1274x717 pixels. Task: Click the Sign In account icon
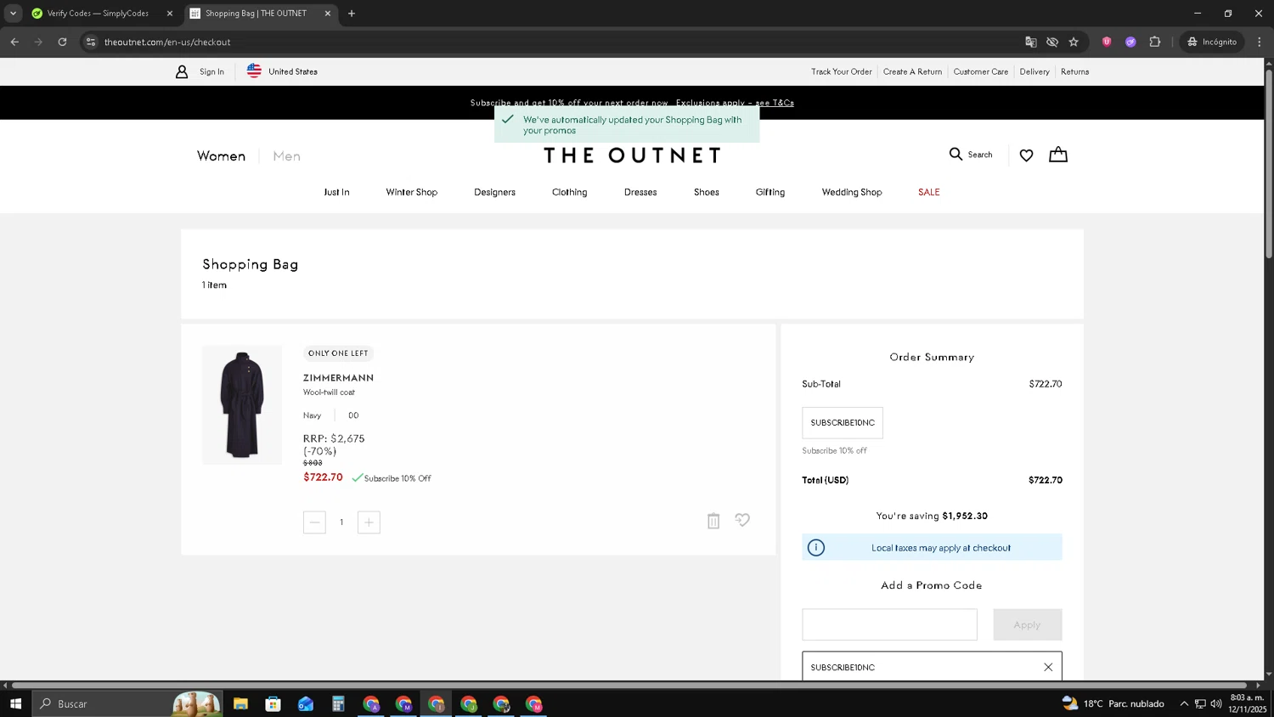pyautogui.click(x=182, y=72)
